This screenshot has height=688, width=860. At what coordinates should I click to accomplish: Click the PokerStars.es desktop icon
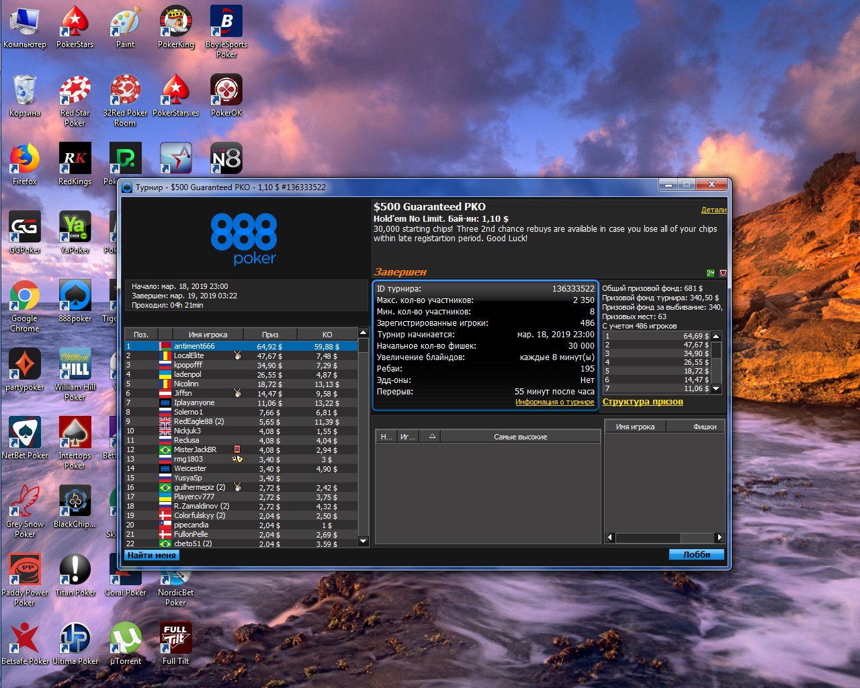click(176, 96)
